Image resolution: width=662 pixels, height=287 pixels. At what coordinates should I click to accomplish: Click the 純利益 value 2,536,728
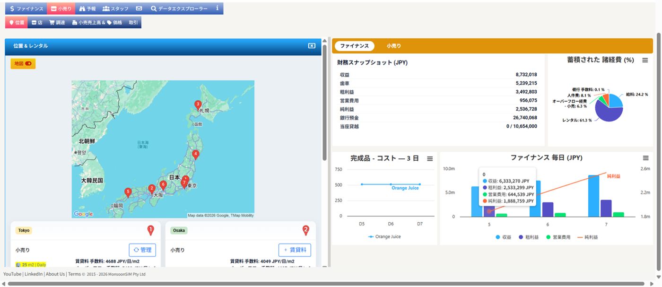pos(526,109)
